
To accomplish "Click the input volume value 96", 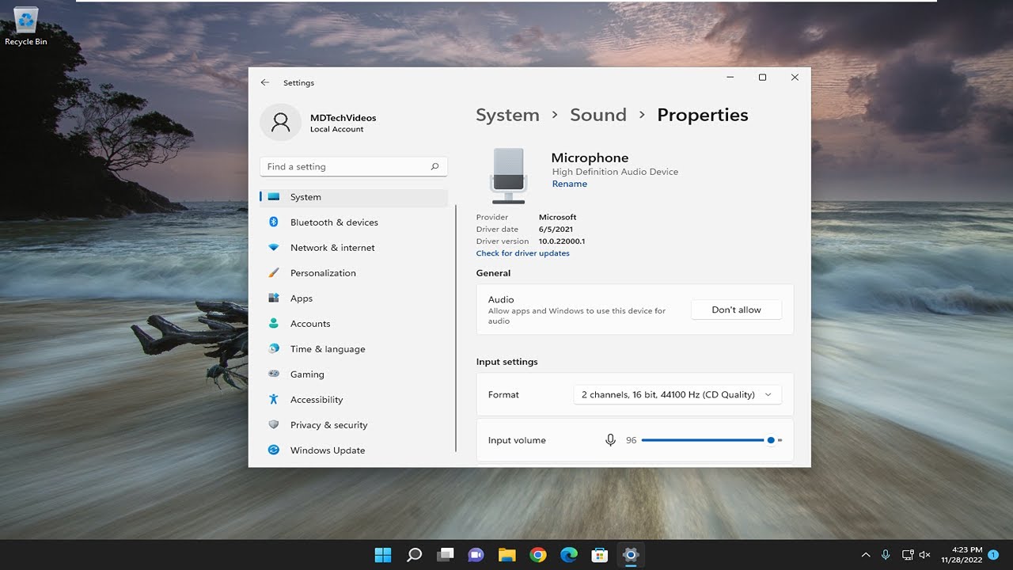I will (631, 440).
